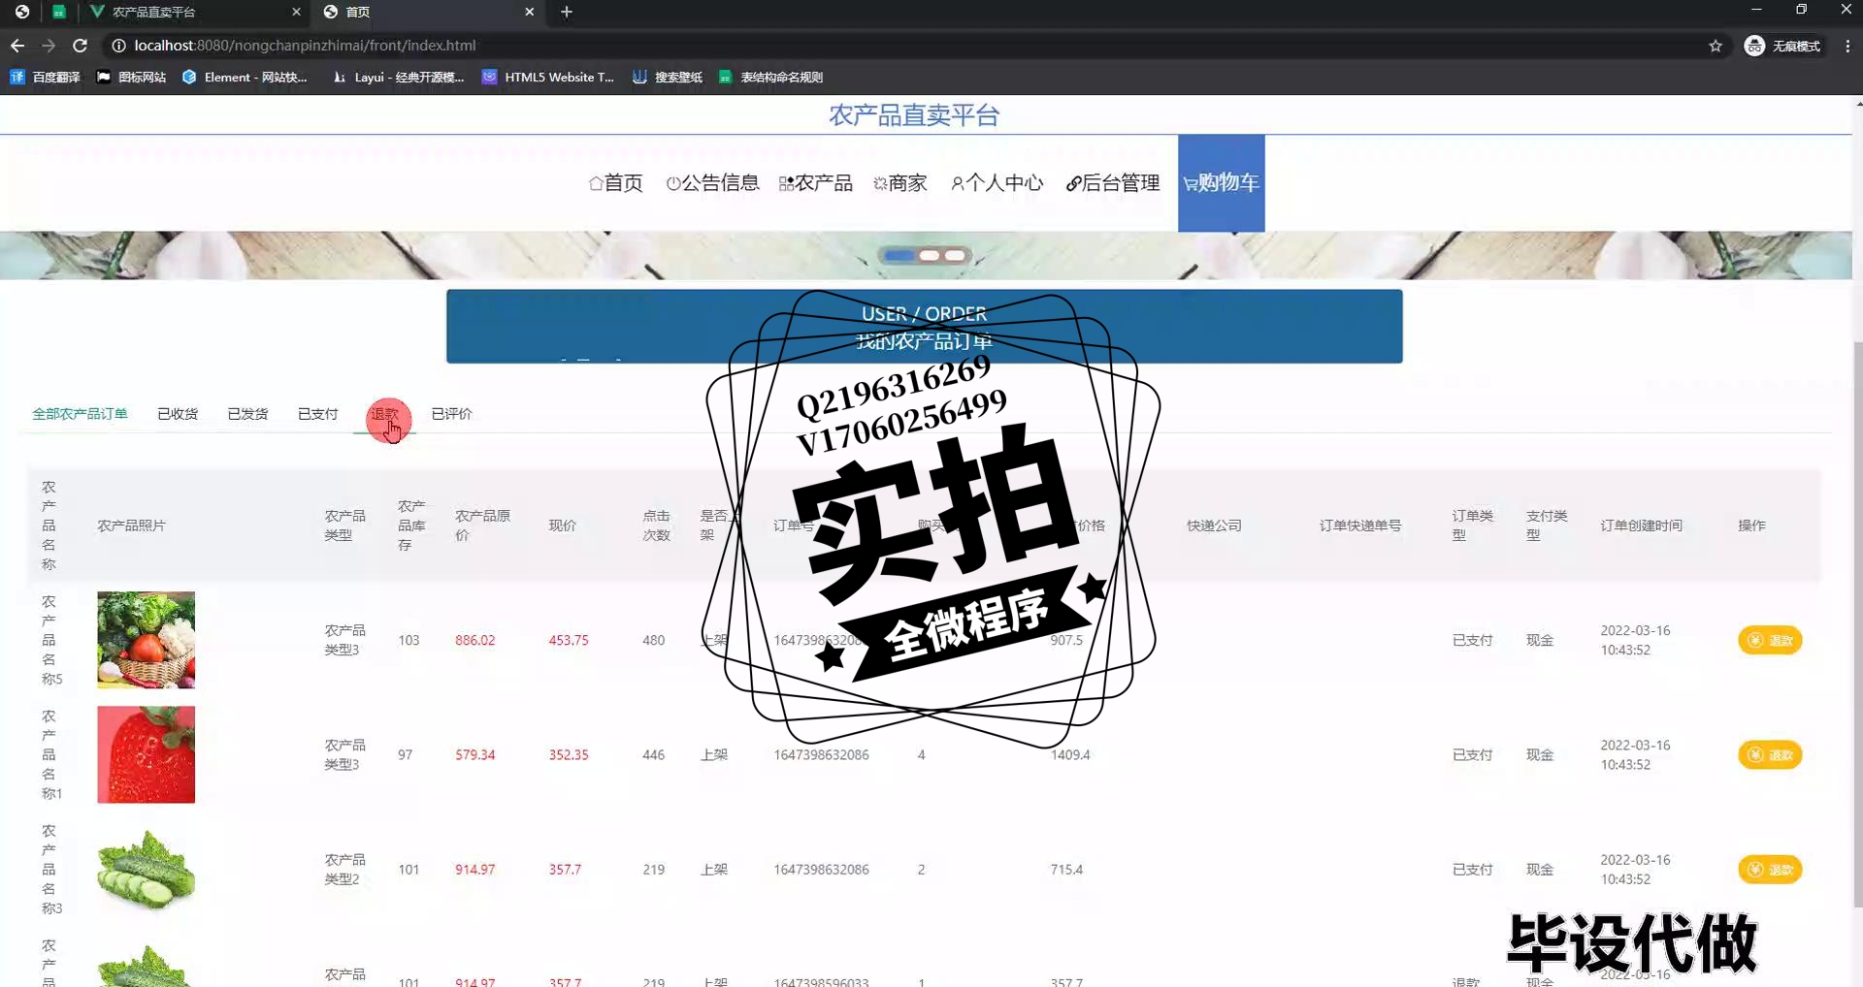Close the 首页 browser tab
1863x987 pixels.
coord(529,12)
